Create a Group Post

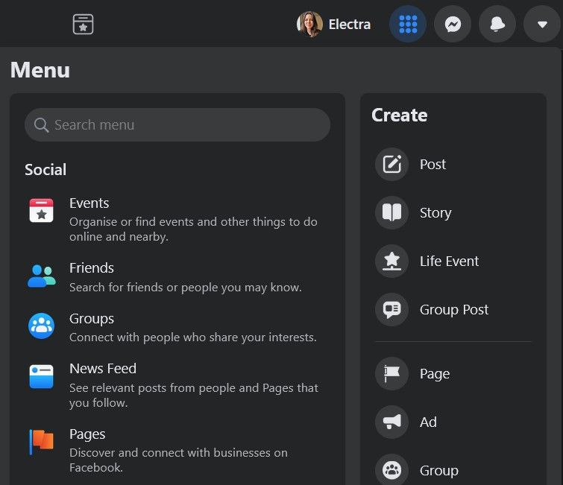click(x=453, y=310)
